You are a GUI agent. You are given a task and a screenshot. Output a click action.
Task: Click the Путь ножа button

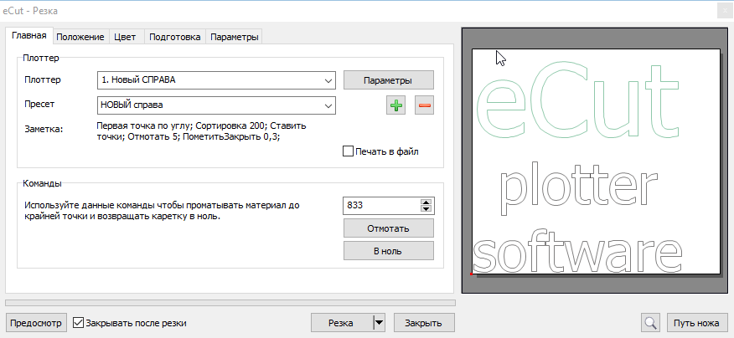[x=696, y=323]
